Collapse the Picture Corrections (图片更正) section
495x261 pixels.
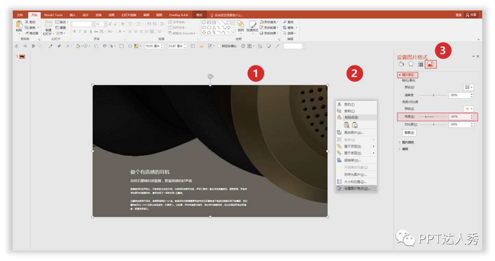tap(408, 75)
